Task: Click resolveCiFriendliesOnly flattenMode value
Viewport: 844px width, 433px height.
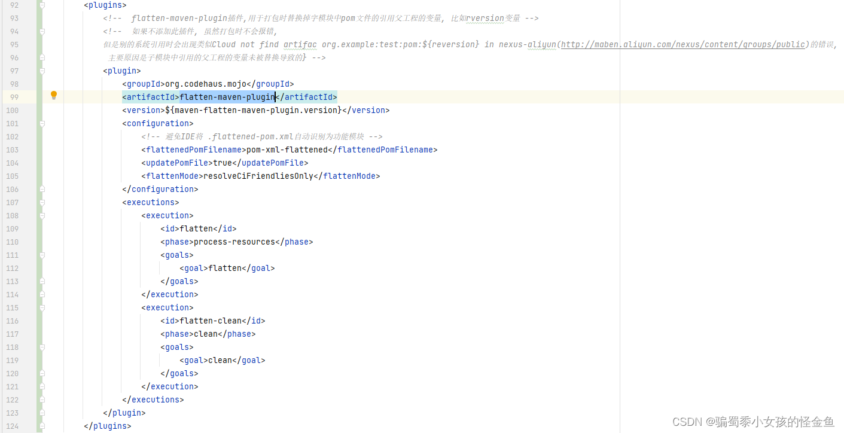Action: point(258,176)
